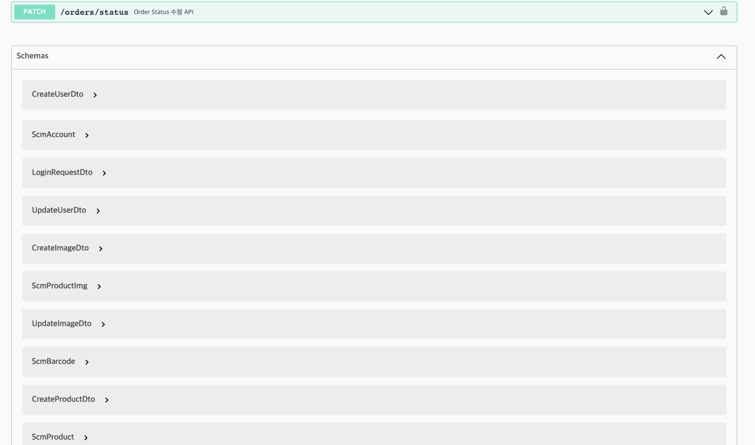Click the Schemas section heading
Image resolution: width=755 pixels, height=445 pixels.
click(x=32, y=56)
